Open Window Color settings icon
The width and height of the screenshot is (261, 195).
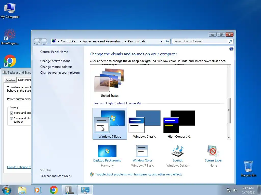[142, 151]
